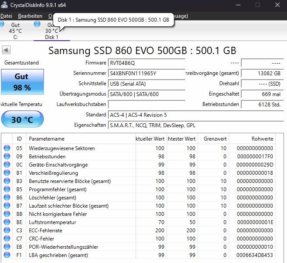The height and width of the screenshot is (263, 287).
Task: Click status orb for CRC-Fehler row
Action: pyautogui.click(x=7, y=238)
